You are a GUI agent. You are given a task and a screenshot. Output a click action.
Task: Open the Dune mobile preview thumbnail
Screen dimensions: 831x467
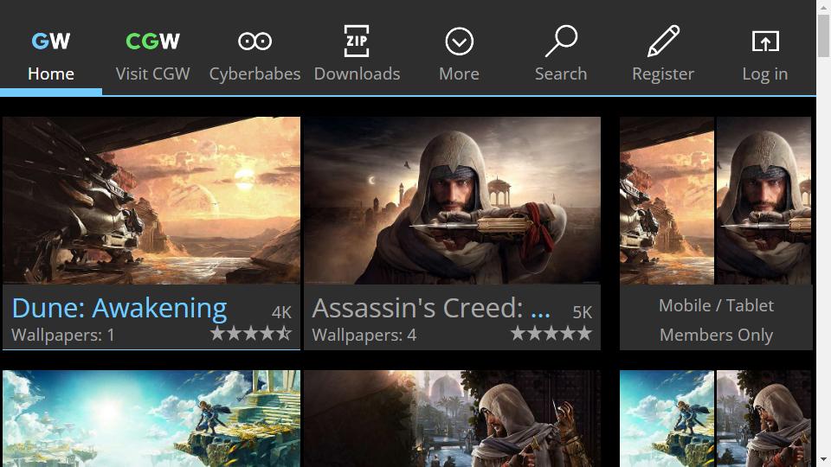667,200
